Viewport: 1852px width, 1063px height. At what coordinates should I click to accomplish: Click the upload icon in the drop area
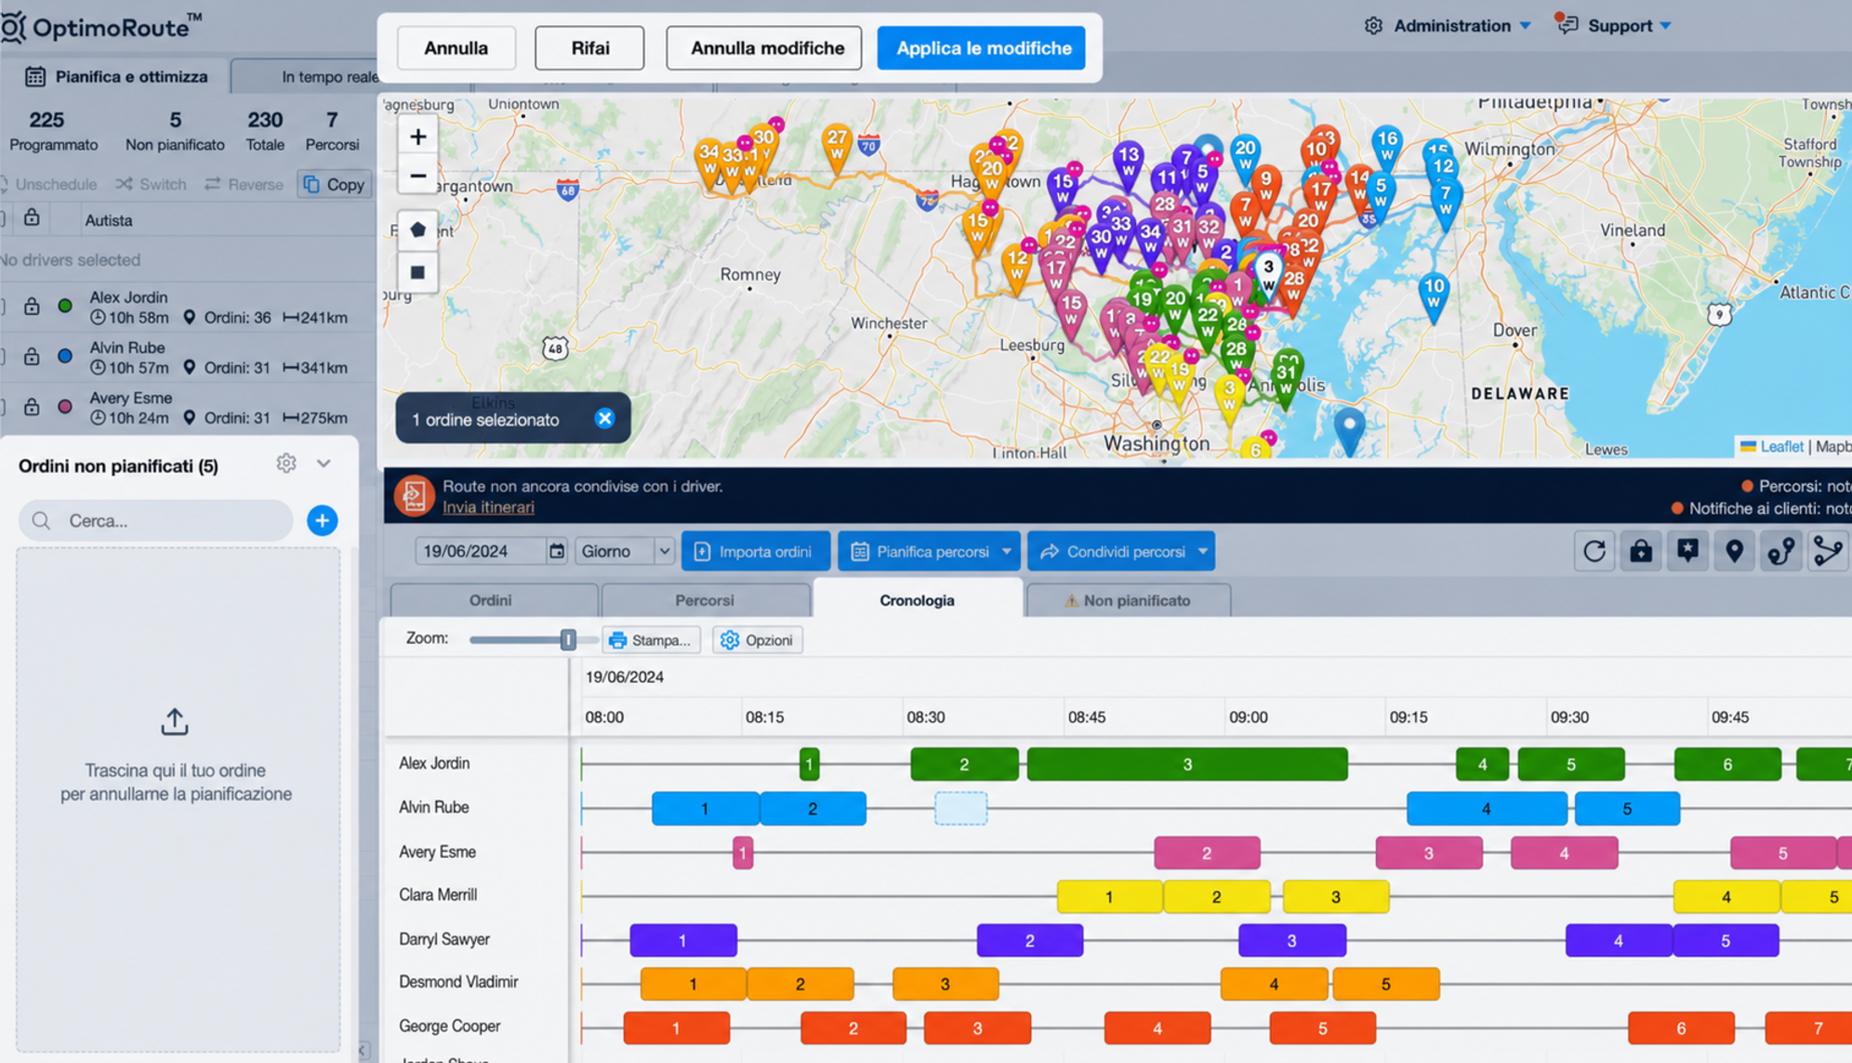click(x=175, y=722)
